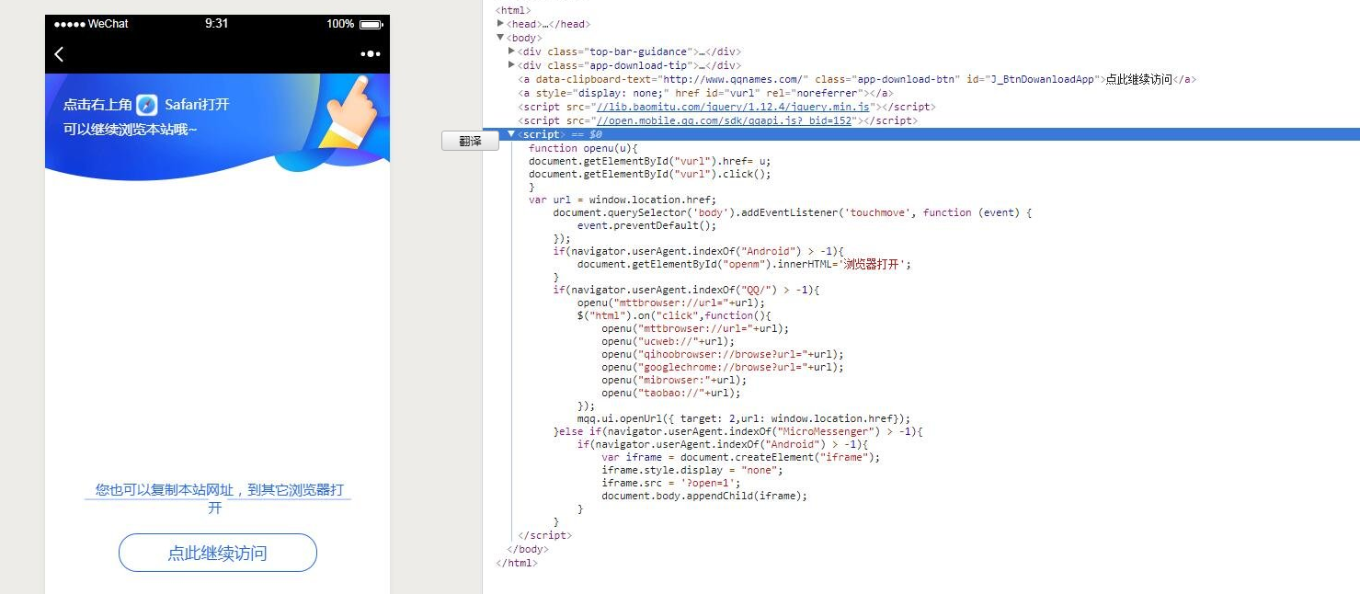Select the app-download-btn anchor element row
Screen dimensions: 1360x594
click(x=857, y=79)
